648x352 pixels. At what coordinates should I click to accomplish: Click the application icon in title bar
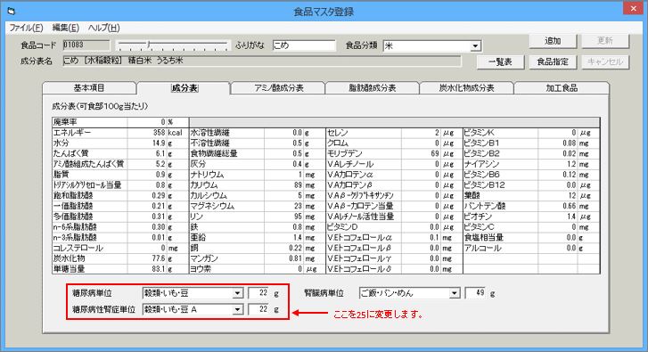click(x=12, y=12)
